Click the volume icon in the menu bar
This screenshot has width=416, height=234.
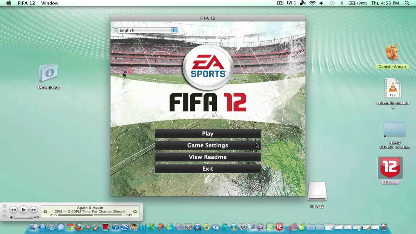point(321,3)
